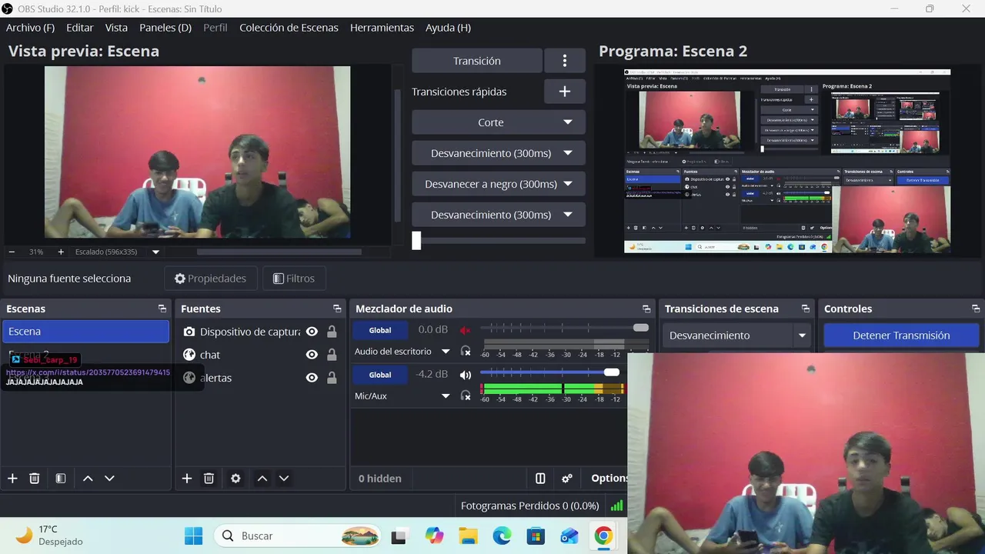Mute Mic/Aux speaker icon
This screenshot has height=554, width=985.
click(x=465, y=375)
